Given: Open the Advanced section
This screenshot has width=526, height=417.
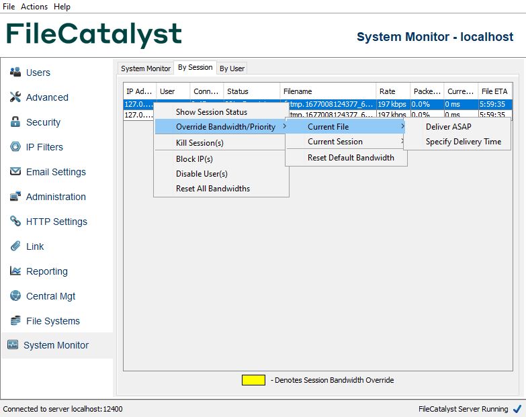Looking at the screenshot, I should pos(47,97).
